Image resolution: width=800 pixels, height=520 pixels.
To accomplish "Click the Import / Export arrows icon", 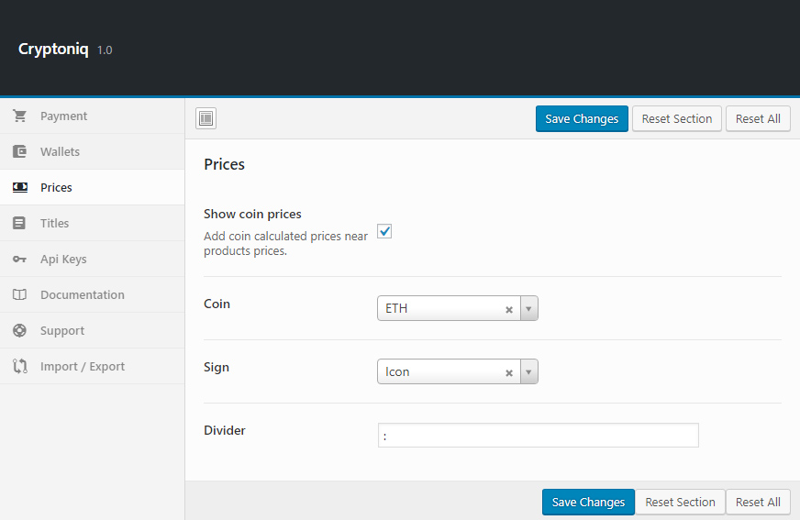I will (x=19, y=367).
